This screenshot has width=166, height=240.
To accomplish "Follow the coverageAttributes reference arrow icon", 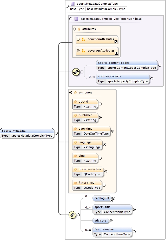I will (117, 53).
